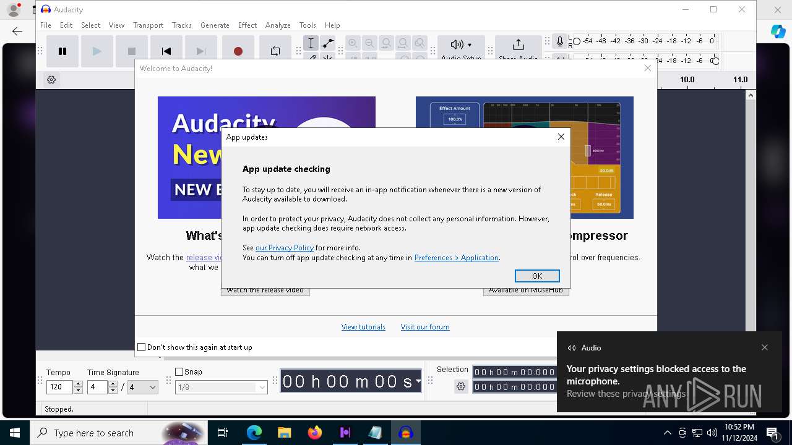Click the View tutorials link

click(363, 327)
